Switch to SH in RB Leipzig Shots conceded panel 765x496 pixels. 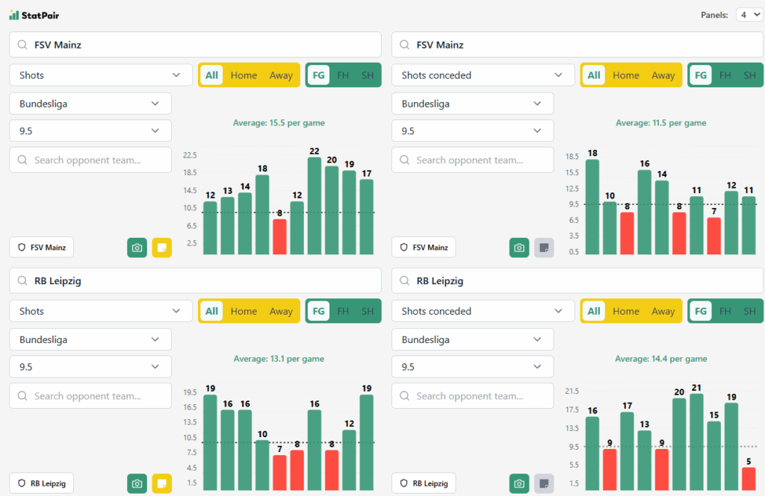tap(749, 311)
